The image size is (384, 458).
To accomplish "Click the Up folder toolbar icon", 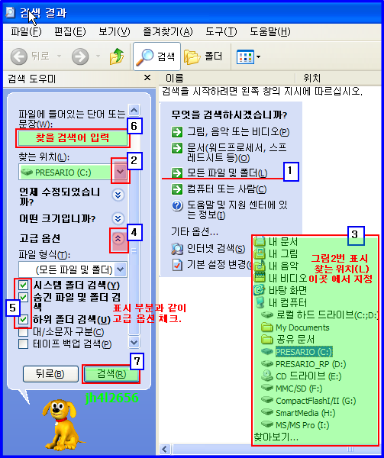I will (117, 56).
